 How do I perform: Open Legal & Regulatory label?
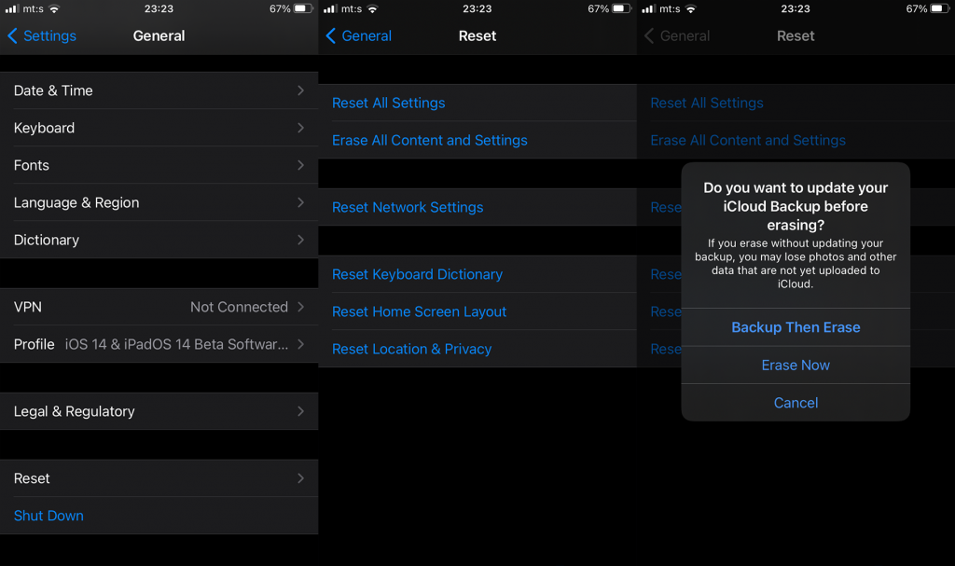tap(75, 411)
